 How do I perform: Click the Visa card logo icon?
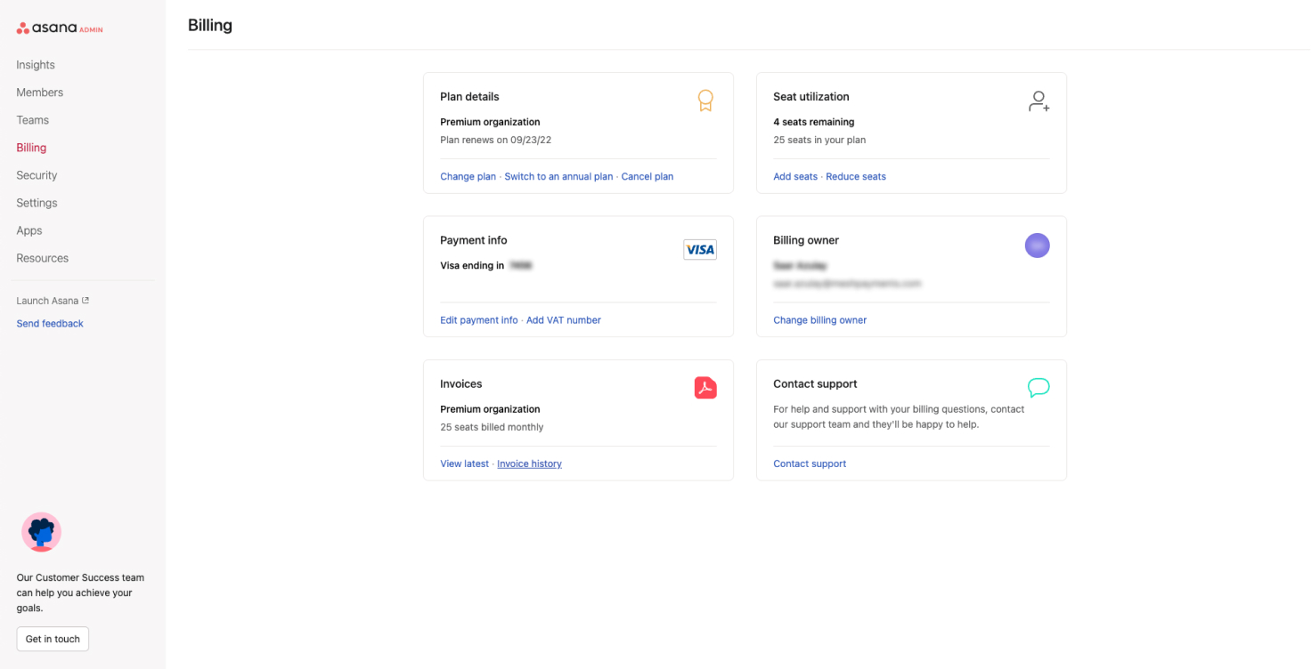pyautogui.click(x=699, y=250)
